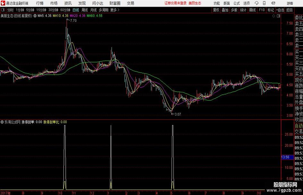The image size is (303, 195).
Task: Click the 多股 multi-stock button
Action: coord(234,10)
